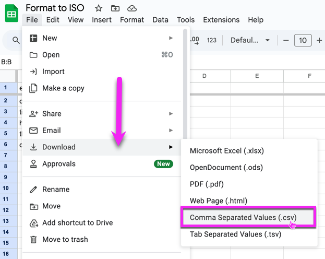
Task: Click the font size field showing 10
Action: click(303, 40)
